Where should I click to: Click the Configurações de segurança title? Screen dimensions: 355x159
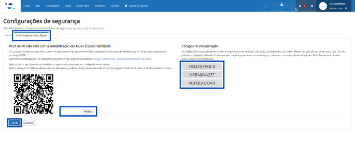tap(42, 21)
